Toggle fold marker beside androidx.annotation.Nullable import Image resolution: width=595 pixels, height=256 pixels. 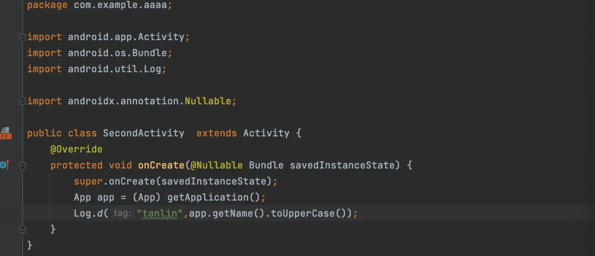[23, 101]
